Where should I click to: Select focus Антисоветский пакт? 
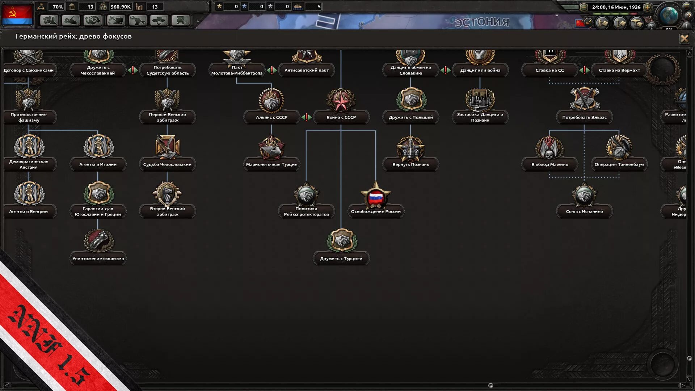(307, 70)
